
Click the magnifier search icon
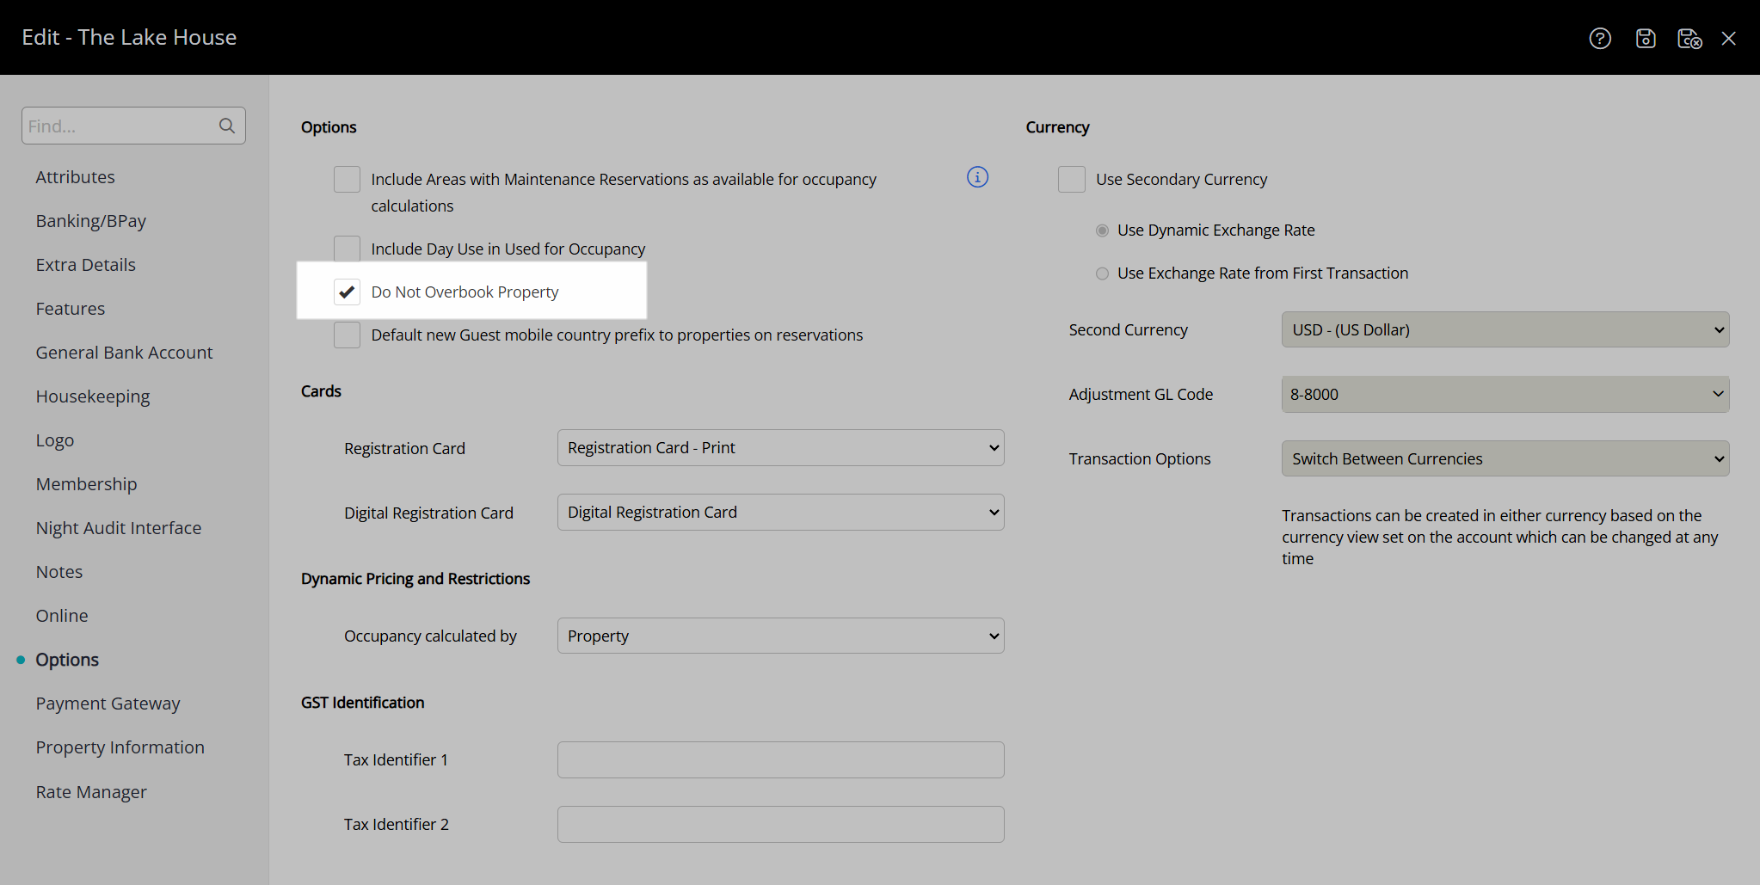pos(227,126)
